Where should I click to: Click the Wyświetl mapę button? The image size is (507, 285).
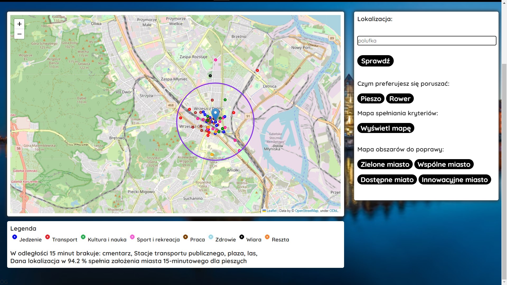[386, 128]
